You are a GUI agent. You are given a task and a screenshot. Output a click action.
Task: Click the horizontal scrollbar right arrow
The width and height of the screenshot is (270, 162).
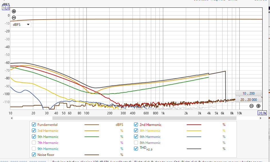(261, 118)
